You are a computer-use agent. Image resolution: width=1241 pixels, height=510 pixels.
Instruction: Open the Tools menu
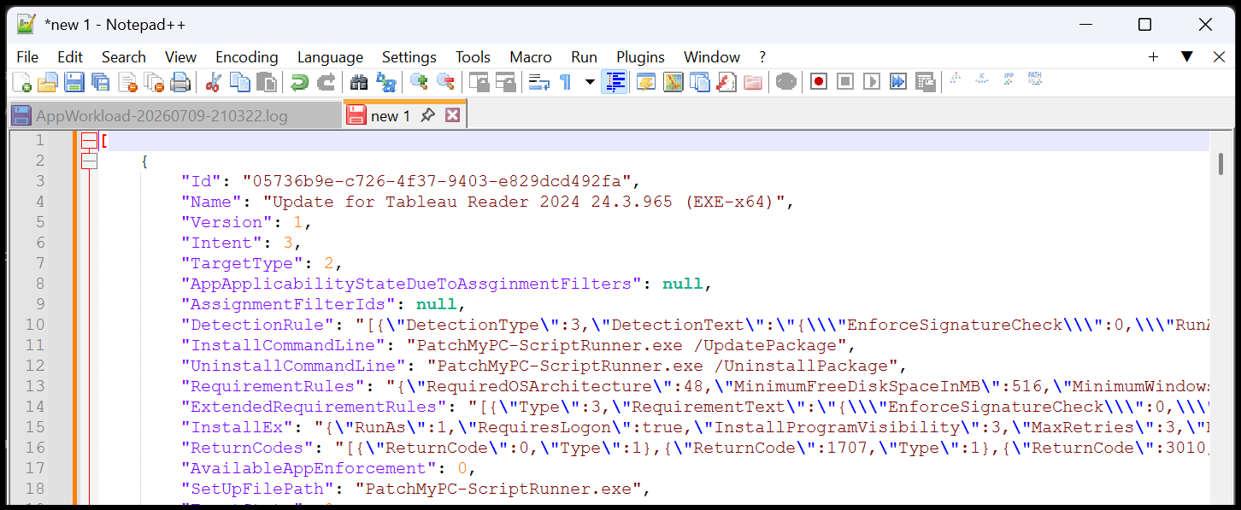click(473, 57)
